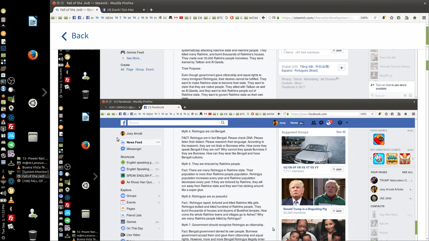Launch LibreOffice Writer from desktop dock
Image resolution: width=429 pixels, height=241 pixels.
[33, 21]
